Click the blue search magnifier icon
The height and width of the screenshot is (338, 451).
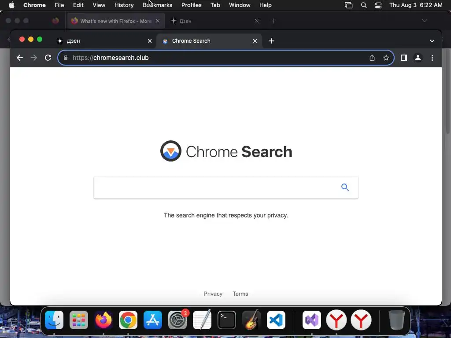pyautogui.click(x=345, y=187)
